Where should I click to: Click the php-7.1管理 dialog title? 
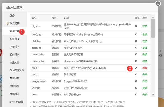14,8
